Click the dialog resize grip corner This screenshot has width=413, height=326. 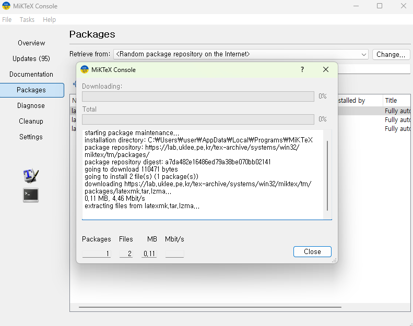pyautogui.click(x=334, y=260)
